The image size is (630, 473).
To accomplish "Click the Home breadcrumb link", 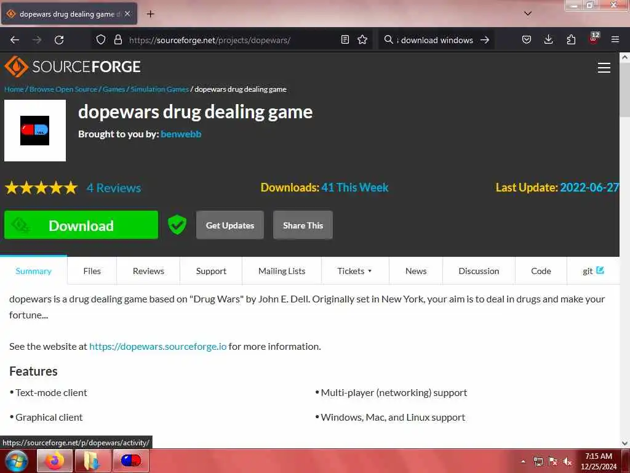I will coord(14,89).
